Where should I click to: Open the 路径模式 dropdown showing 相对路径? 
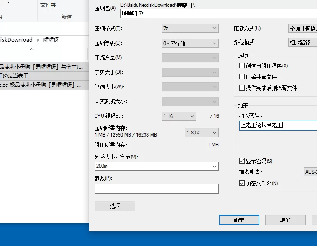pos(302,43)
